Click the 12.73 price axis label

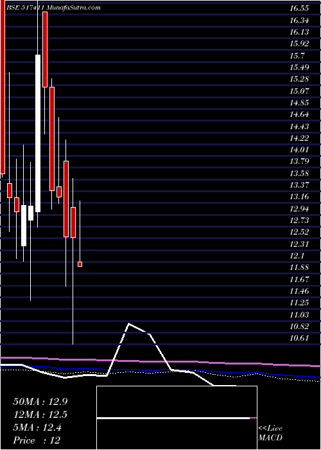pyautogui.click(x=299, y=221)
